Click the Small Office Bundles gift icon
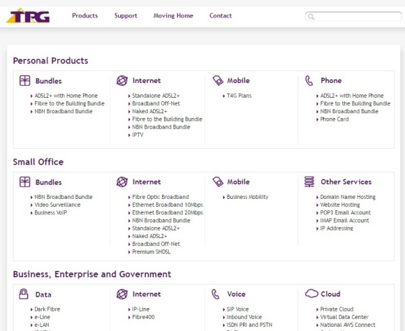The width and height of the screenshot is (405, 331). [x=25, y=182]
